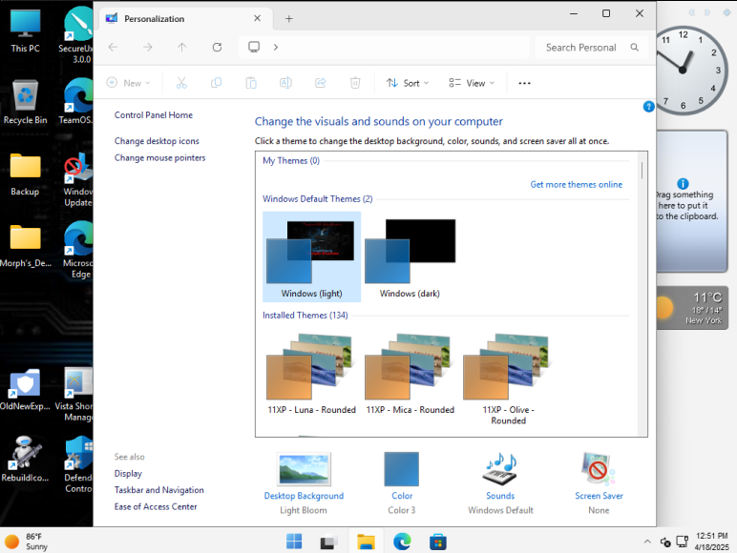Image resolution: width=737 pixels, height=553 pixels.
Task: Add a new tab with plus button
Action: tap(289, 19)
